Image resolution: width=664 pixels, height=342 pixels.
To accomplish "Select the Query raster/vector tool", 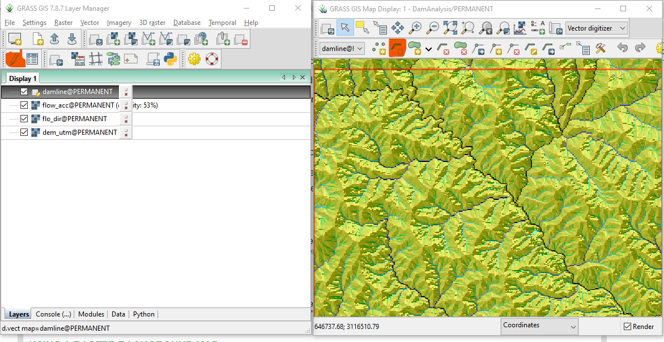I will pyautogui.click(x=381, y=27).
